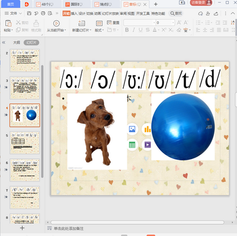The height and width of the screenshot is (236, 237).
Task: Toggle center text alignment
Action: click(205, 30)
